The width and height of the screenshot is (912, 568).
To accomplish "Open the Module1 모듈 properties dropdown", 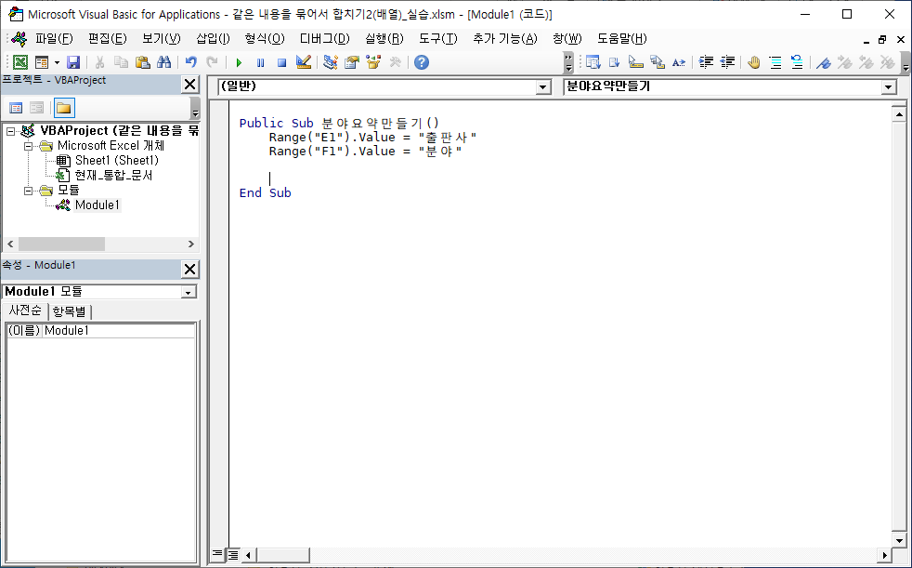I will click(x=189, y=292).
